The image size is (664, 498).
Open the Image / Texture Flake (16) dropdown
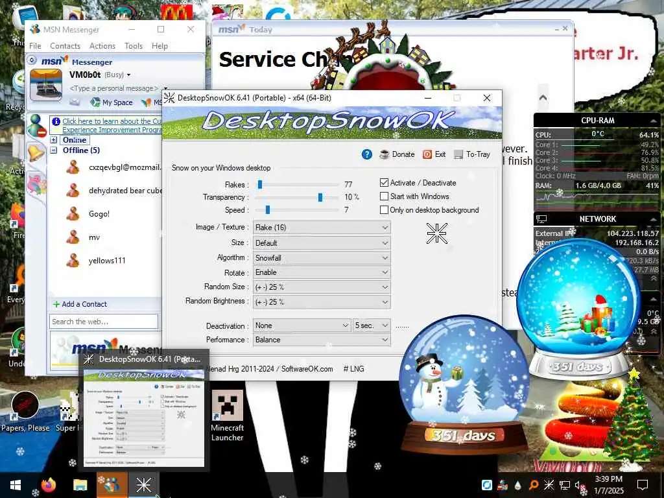pyautogui.click(x=322, y=228)
